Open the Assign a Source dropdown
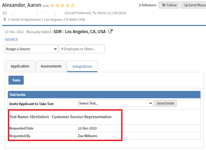This screenshot has height=150, width=206. (31, 49)
